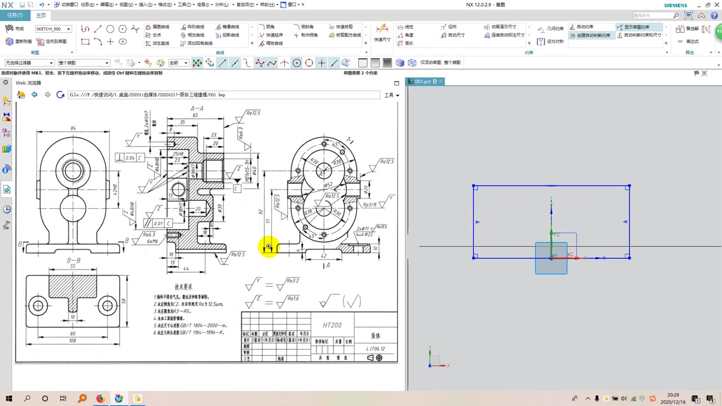Expand the 草图 group options arrow
722x406 pixels.
[x=72, y=52]
